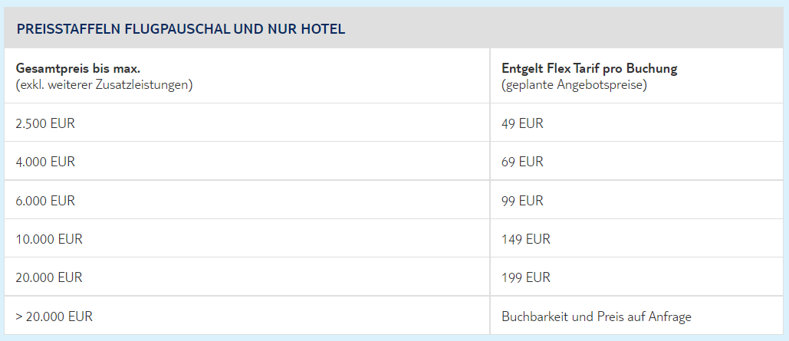Click the 10.000 EUR price tier cell
Viewport: 789px width, 341px height.
coord(49,238)
